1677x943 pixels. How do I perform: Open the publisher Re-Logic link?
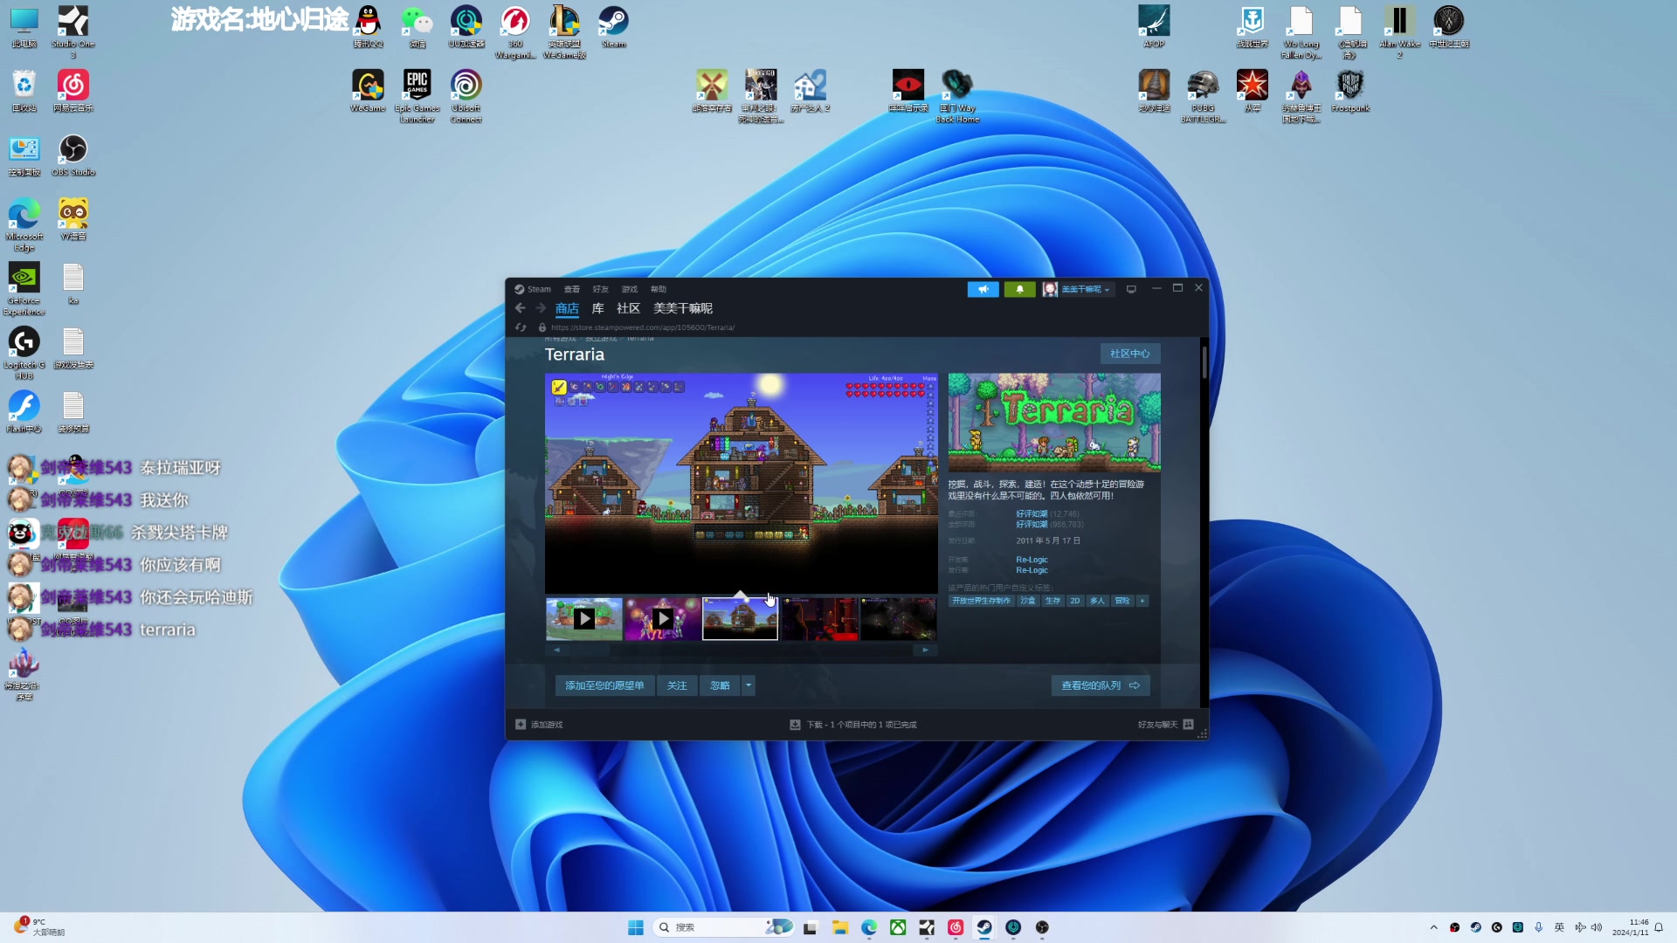click(1032, 570)
